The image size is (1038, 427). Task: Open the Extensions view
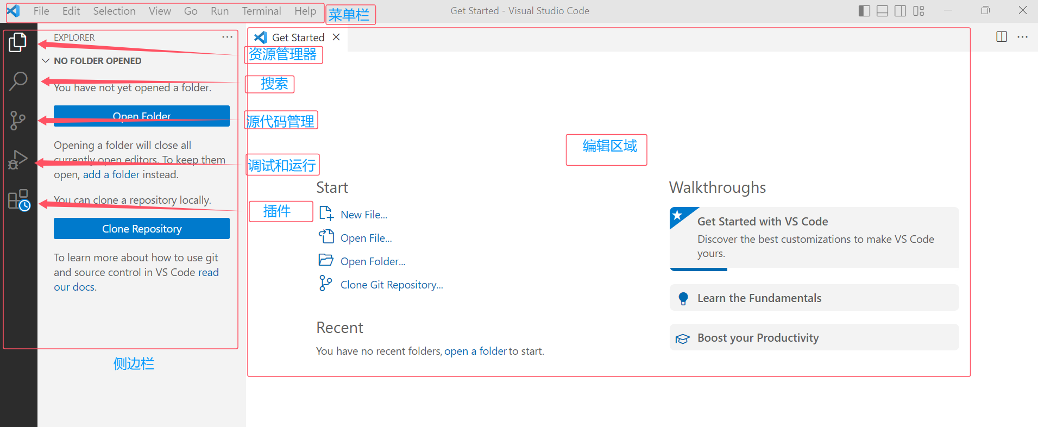18,200
